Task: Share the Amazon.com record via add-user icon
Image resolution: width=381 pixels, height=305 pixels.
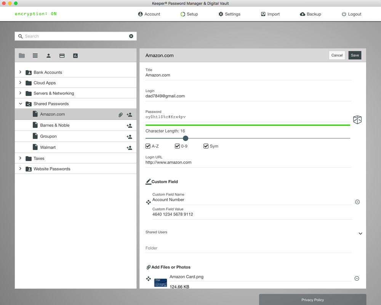Action: click(129, 115)
